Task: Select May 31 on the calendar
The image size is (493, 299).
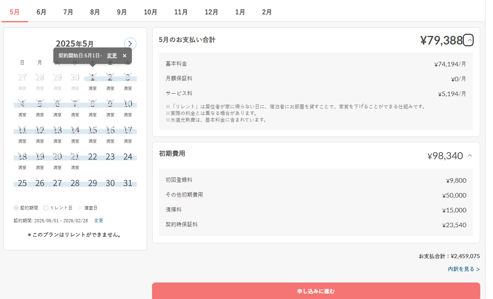Action: 128,183
